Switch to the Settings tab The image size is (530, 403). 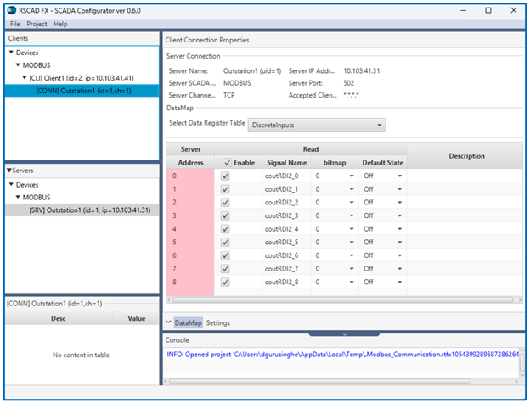click(x=218, y=323)
